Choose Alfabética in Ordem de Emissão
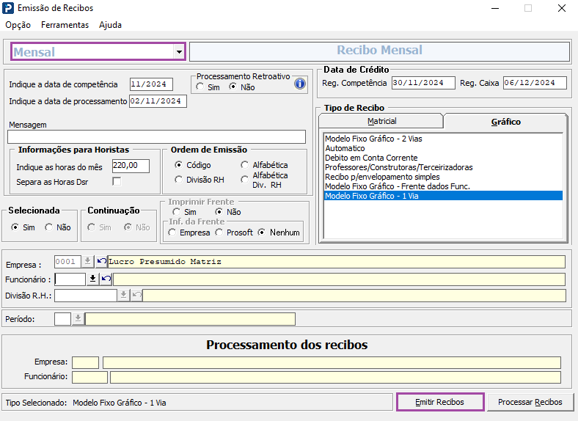Viewport: 578px width, 421px height. click(x=245, y=165)
